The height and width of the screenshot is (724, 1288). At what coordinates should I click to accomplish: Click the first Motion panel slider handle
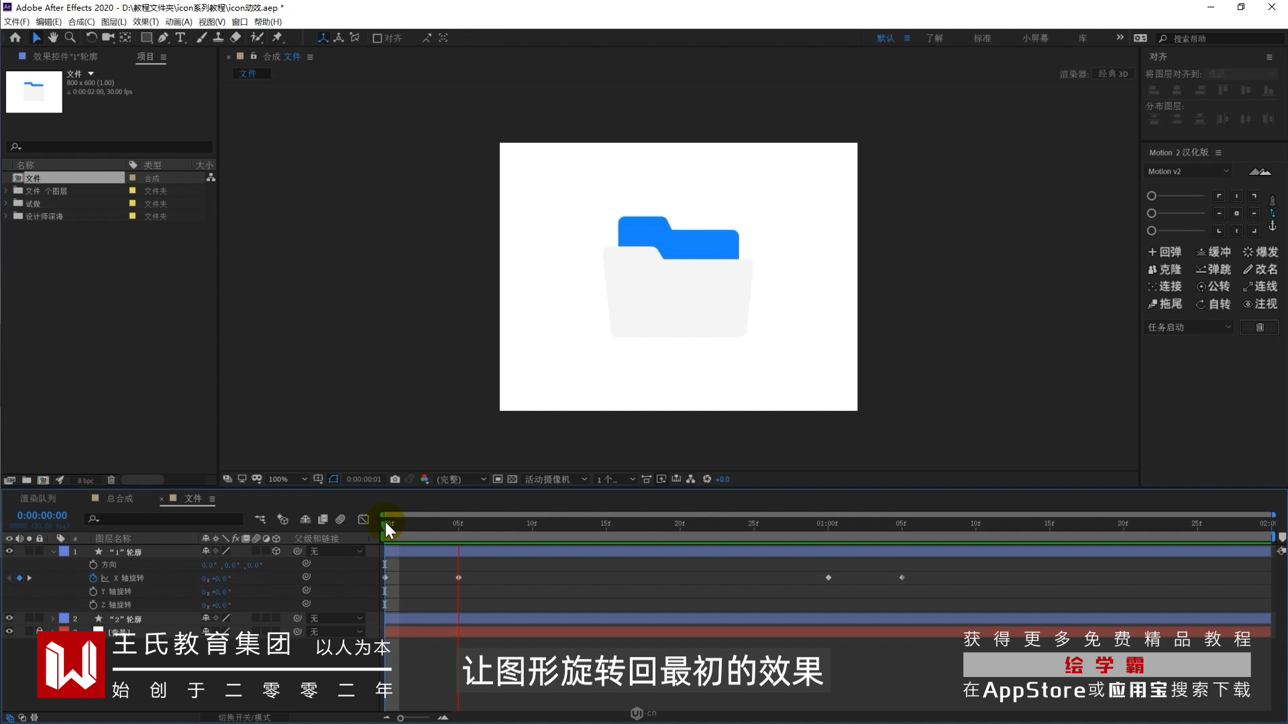1152,196
